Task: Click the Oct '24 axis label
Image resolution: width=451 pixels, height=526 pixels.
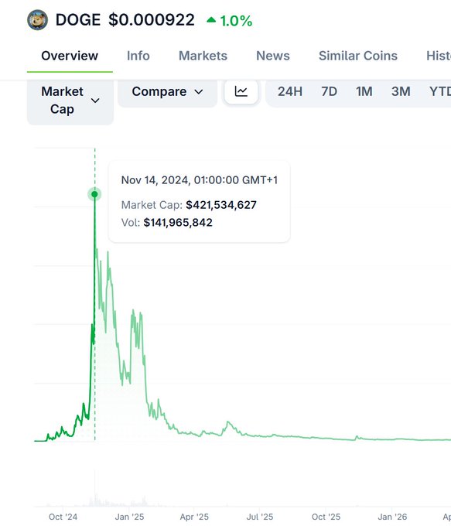Action: pyautogui.click(x=63, y=517)
